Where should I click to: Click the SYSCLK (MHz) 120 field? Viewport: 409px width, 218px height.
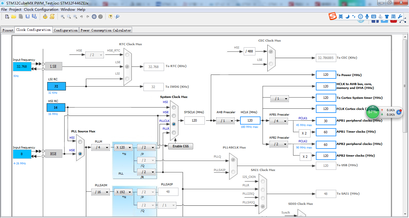[195, 120]
